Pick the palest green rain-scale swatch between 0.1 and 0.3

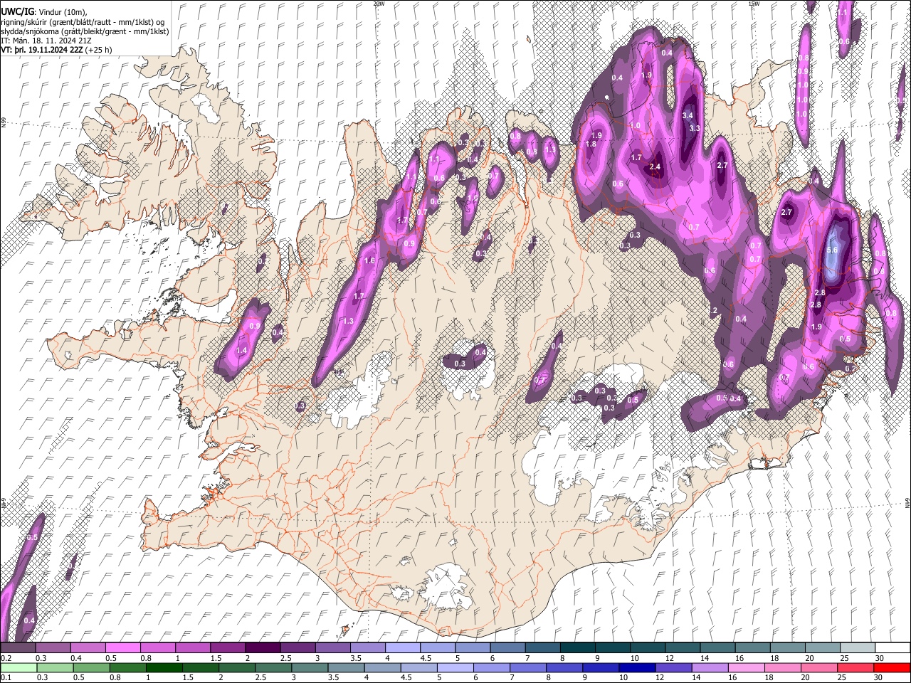19,667
